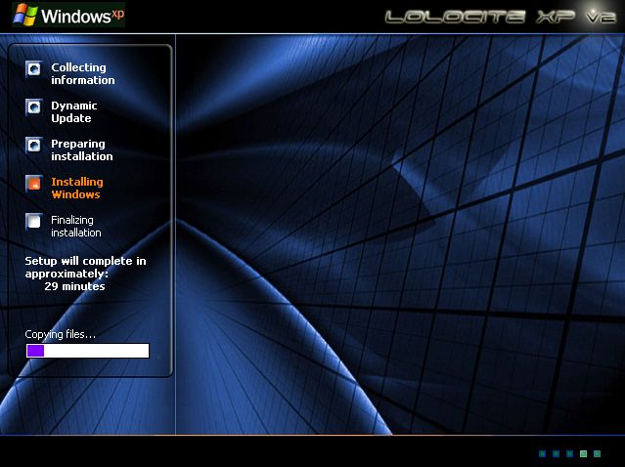Click the LOLOCITE XP V2 title
The image size is (625, 467).
click(x=500, y=17)
